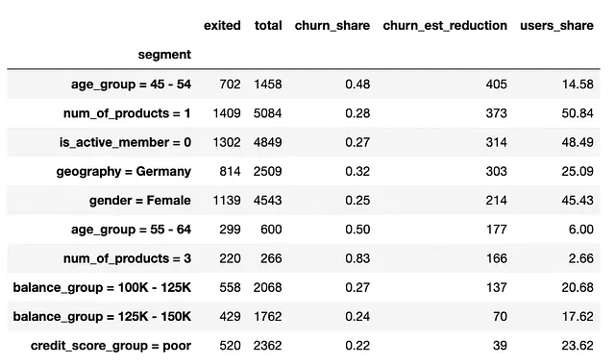Click the 0.83 churn_share cell
The height and width of the screenshot is (364, 615).
[357, 258]
